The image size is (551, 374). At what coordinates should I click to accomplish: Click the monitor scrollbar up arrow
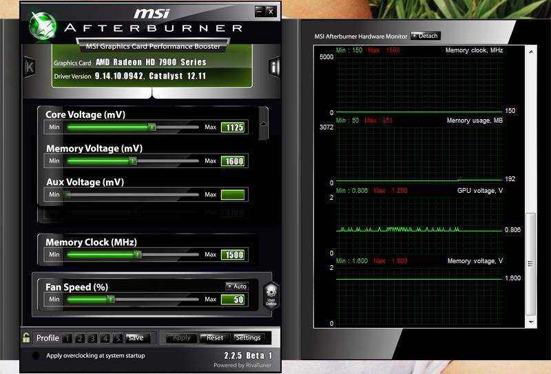pyautogui.click(x=531, y=52)
